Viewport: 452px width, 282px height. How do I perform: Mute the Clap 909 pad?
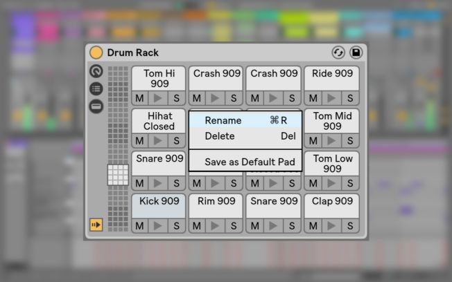coord(313,225)
